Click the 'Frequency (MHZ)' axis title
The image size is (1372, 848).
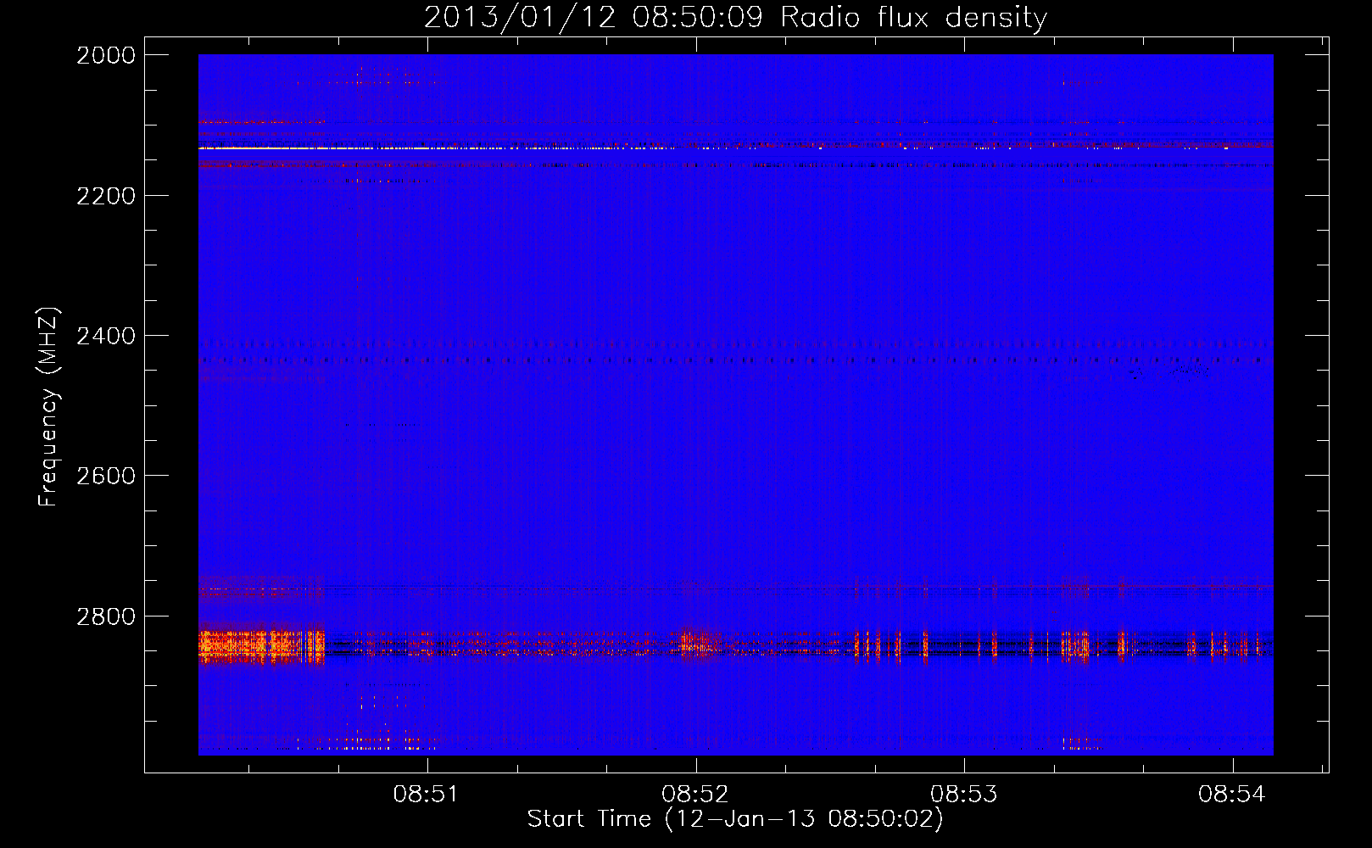pyautogui.click(x=49, y=407)
